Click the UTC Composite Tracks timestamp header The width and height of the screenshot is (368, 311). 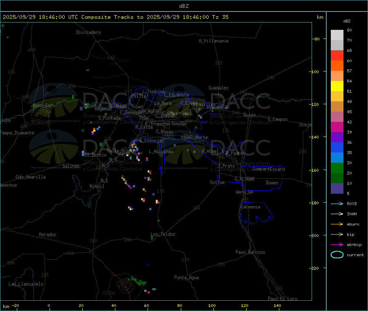click(116, 17)
